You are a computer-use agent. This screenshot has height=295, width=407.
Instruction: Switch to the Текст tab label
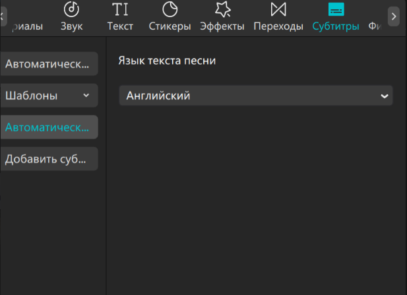(x=120, y=26)
